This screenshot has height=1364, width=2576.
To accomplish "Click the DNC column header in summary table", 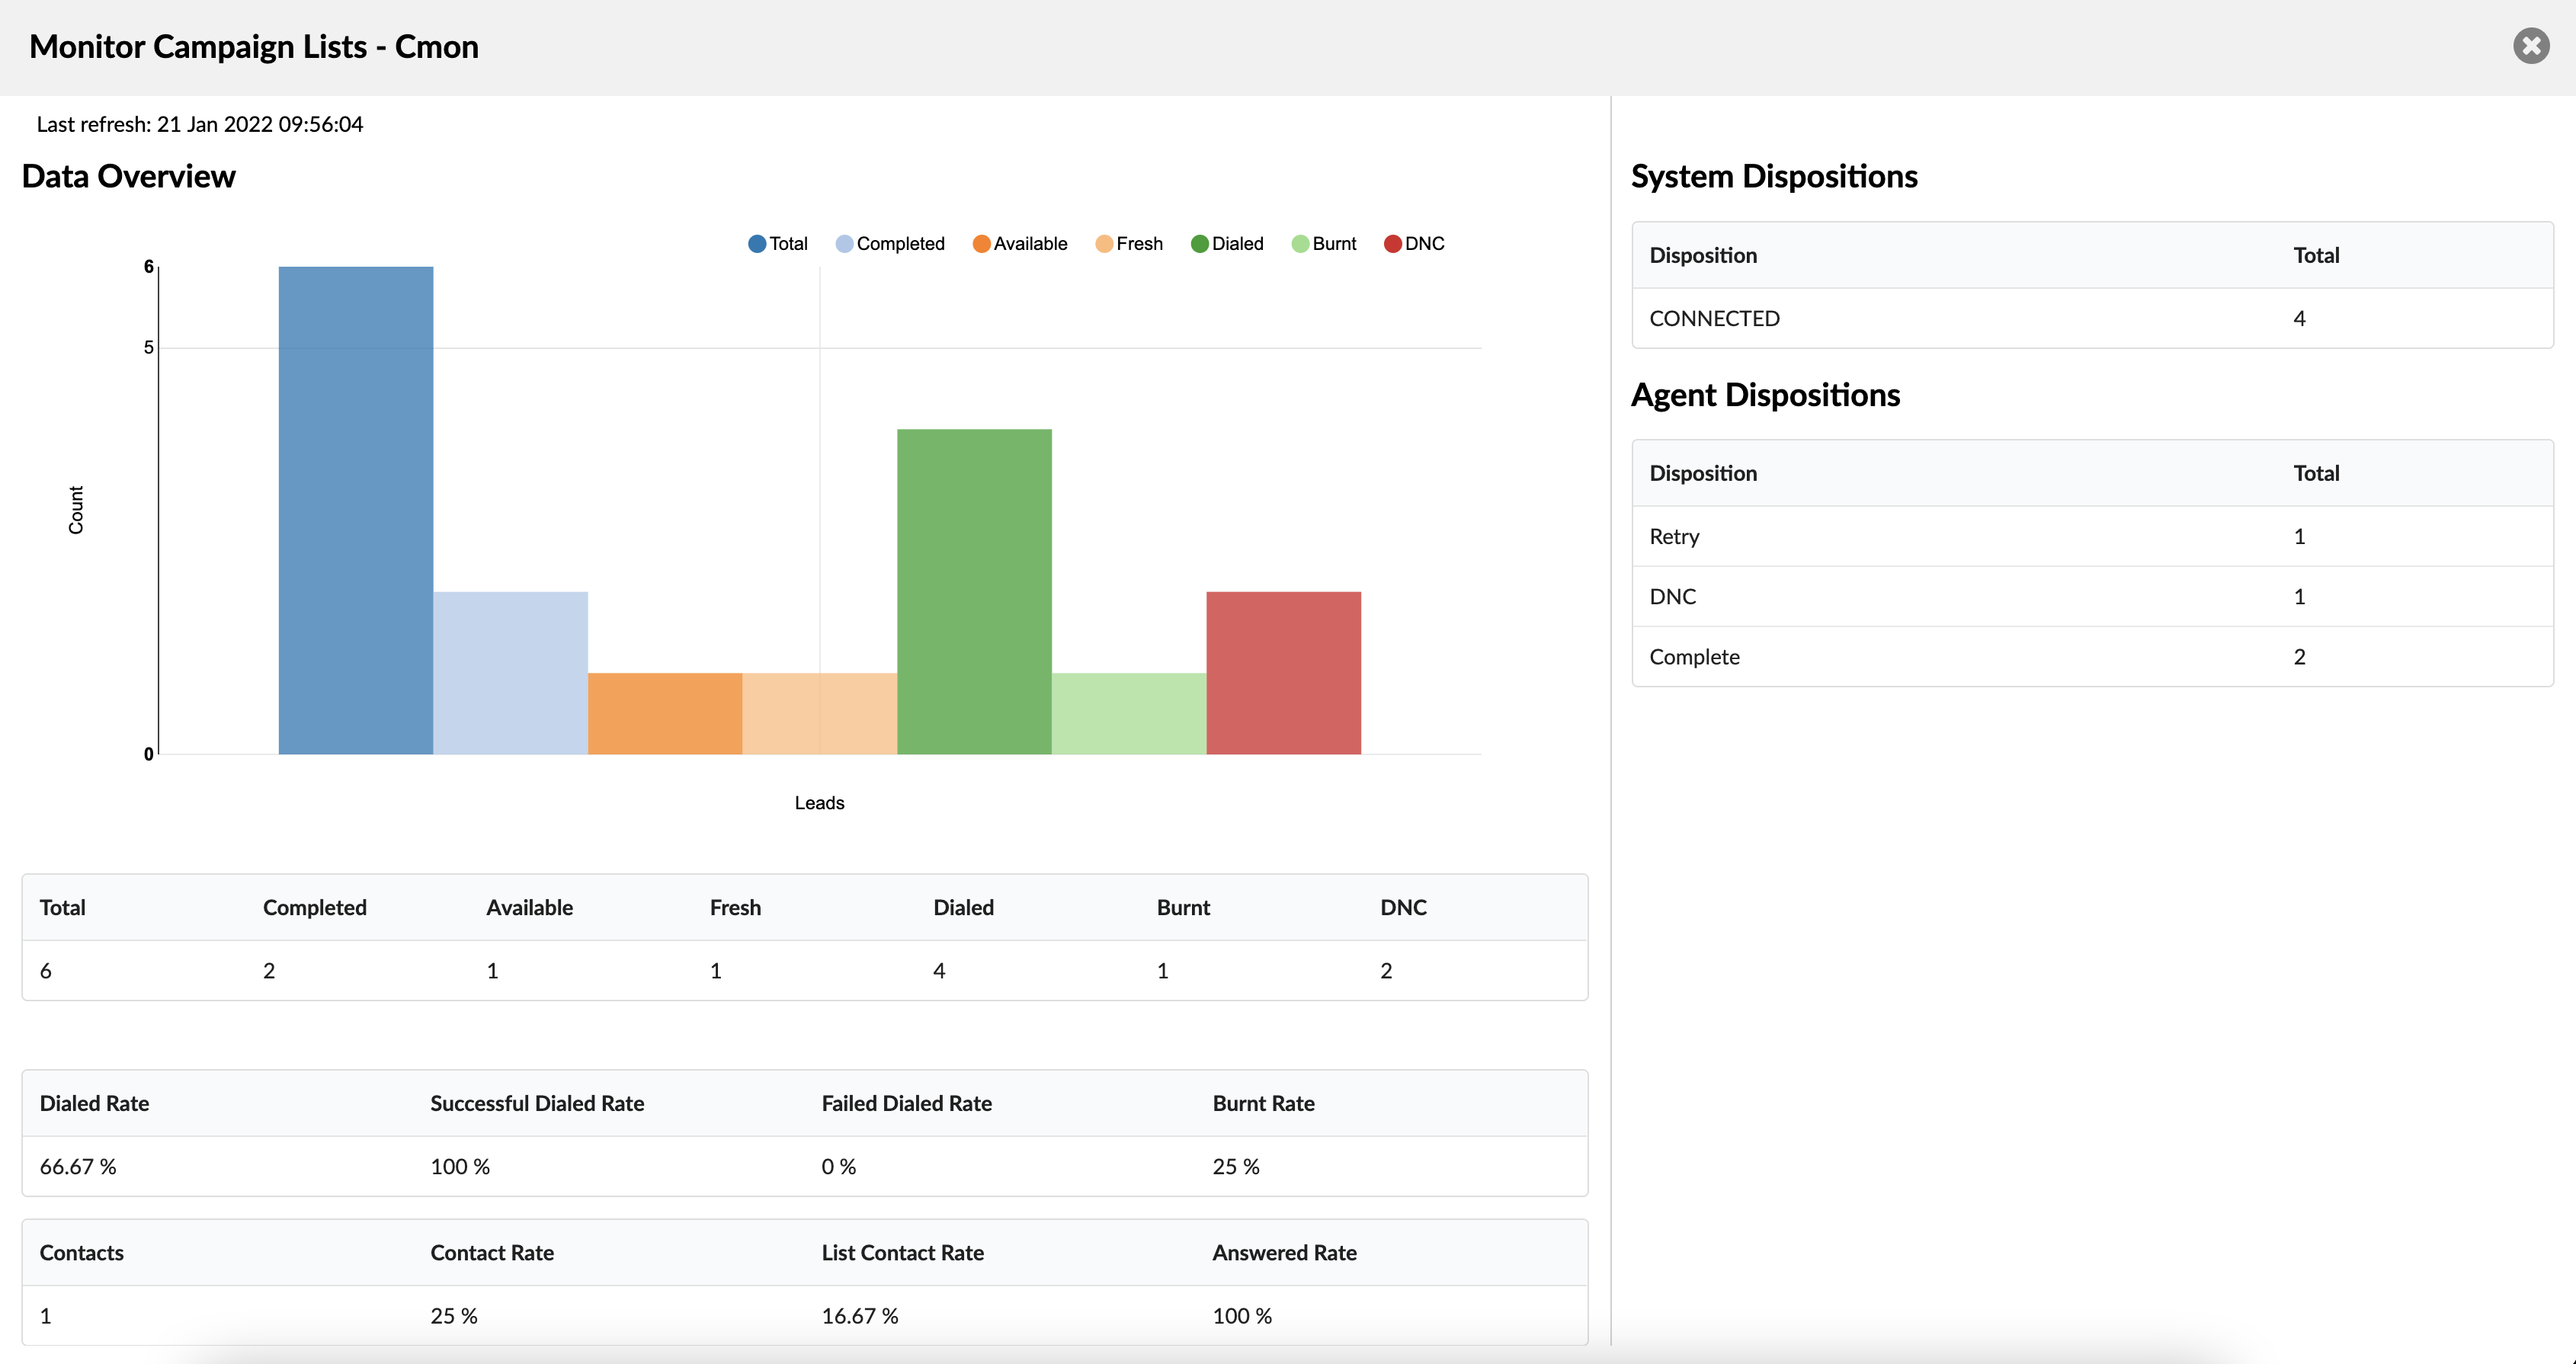I will 1403,908.
